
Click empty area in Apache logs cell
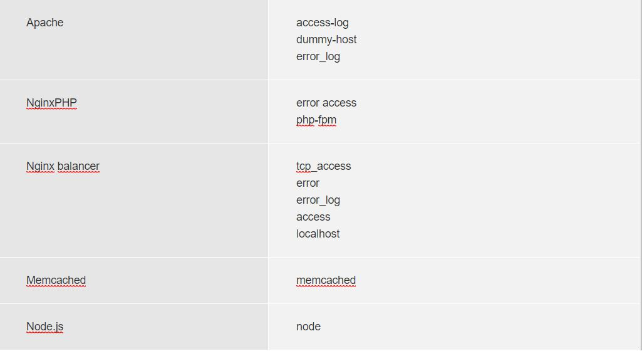(491, 39)
